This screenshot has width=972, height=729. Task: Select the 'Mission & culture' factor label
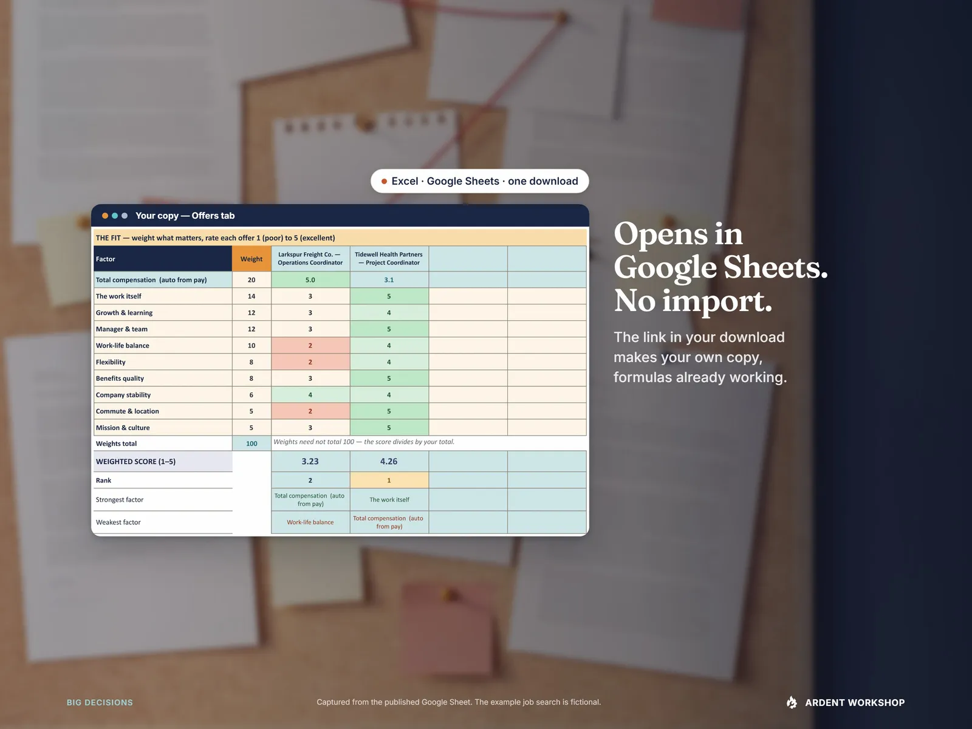(x=163, y=428)
